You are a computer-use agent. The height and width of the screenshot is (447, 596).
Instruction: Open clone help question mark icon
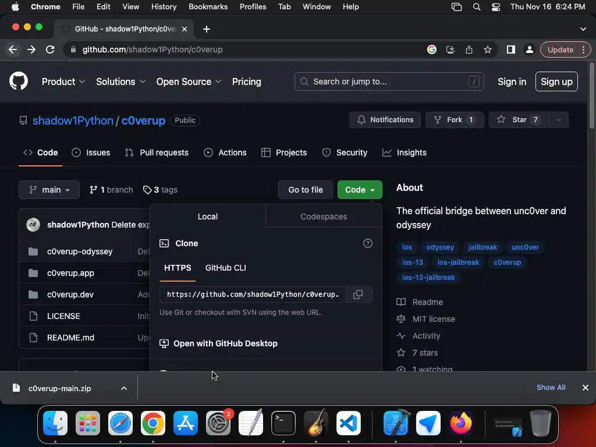[x=368, y=243]
